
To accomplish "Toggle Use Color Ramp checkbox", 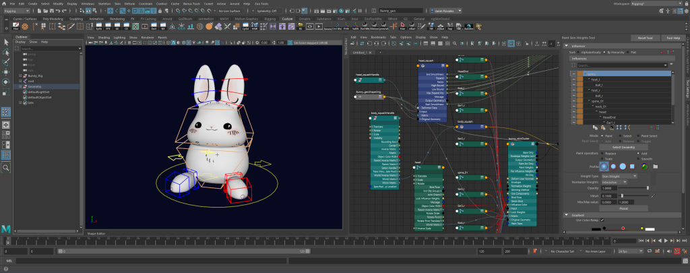I will click(602, 219).
